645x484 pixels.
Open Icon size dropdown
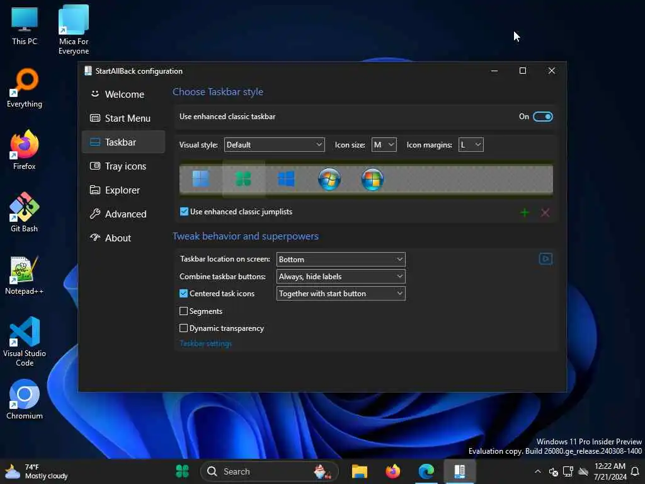(384, 145)
